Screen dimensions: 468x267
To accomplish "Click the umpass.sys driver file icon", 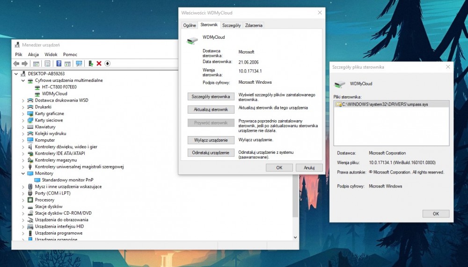I will tap(338, 104).
